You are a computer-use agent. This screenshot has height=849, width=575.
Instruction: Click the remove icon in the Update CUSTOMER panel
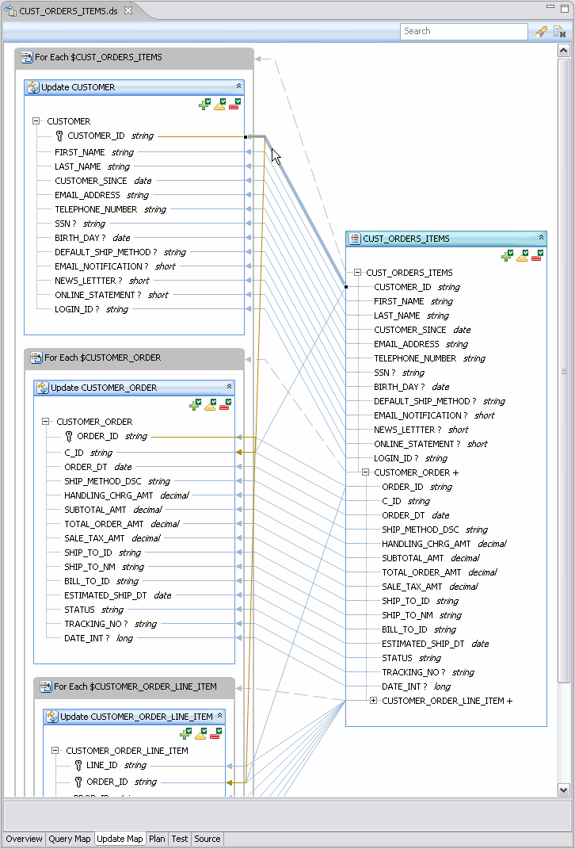(234, 105)
